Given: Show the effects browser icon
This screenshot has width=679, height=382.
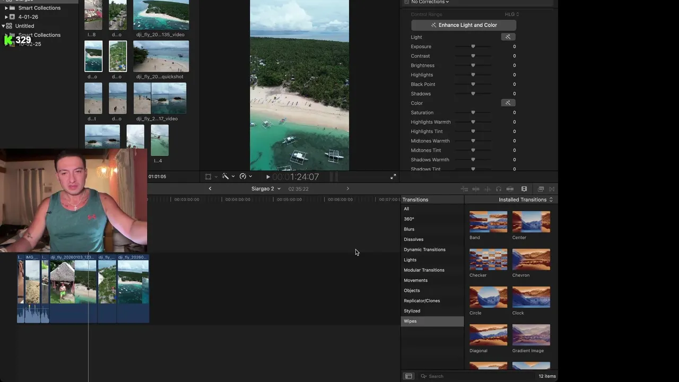Looking at the screenshot, I should click(x=541, y=189).
